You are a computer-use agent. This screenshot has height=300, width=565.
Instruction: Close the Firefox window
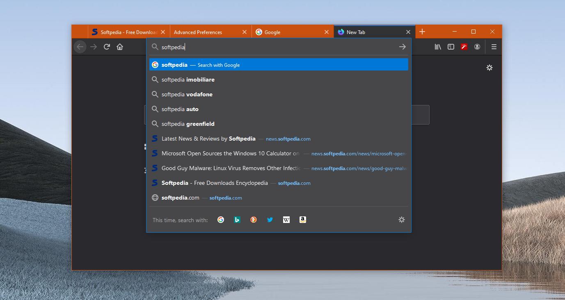[492, 32]
